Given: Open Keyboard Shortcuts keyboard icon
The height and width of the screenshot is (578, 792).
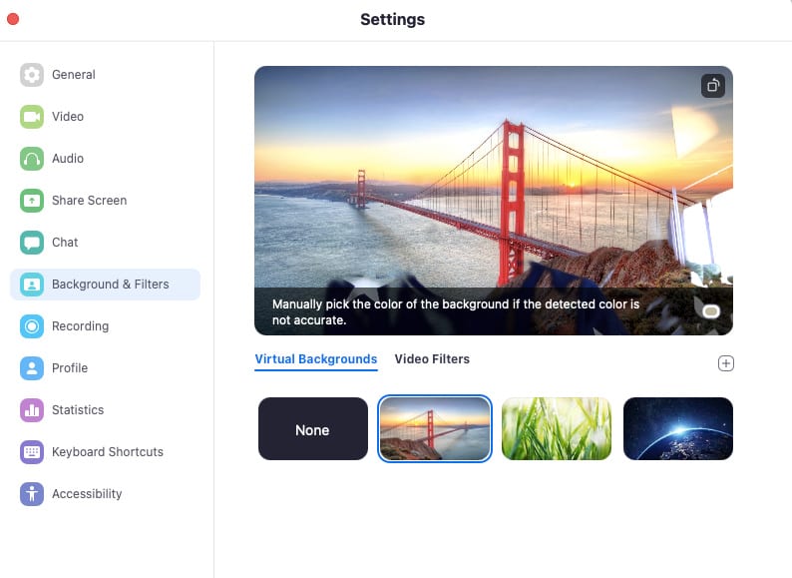Looking at the screenshot, I should coord(32,452).
